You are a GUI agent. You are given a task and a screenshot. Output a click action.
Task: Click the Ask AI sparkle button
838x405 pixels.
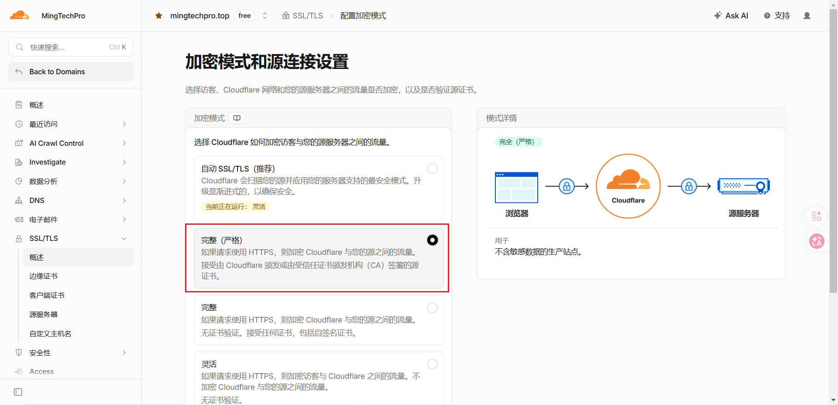click(731, 16)
